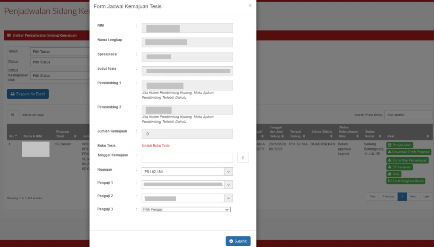Click Download Draft Proposal button

point(409,152)
